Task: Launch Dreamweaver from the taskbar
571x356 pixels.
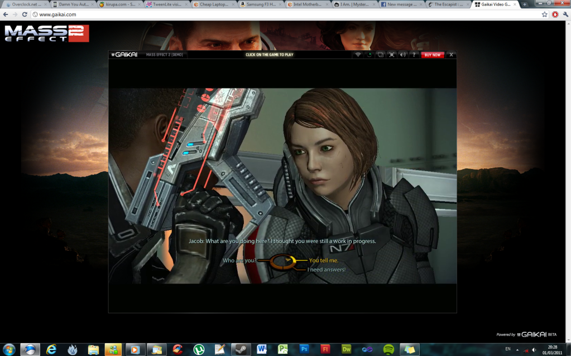Action: point(346,350)
